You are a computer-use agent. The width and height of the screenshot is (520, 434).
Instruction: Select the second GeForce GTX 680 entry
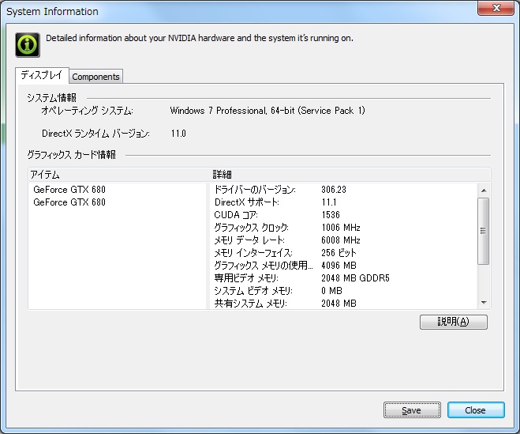click(69, 202)
